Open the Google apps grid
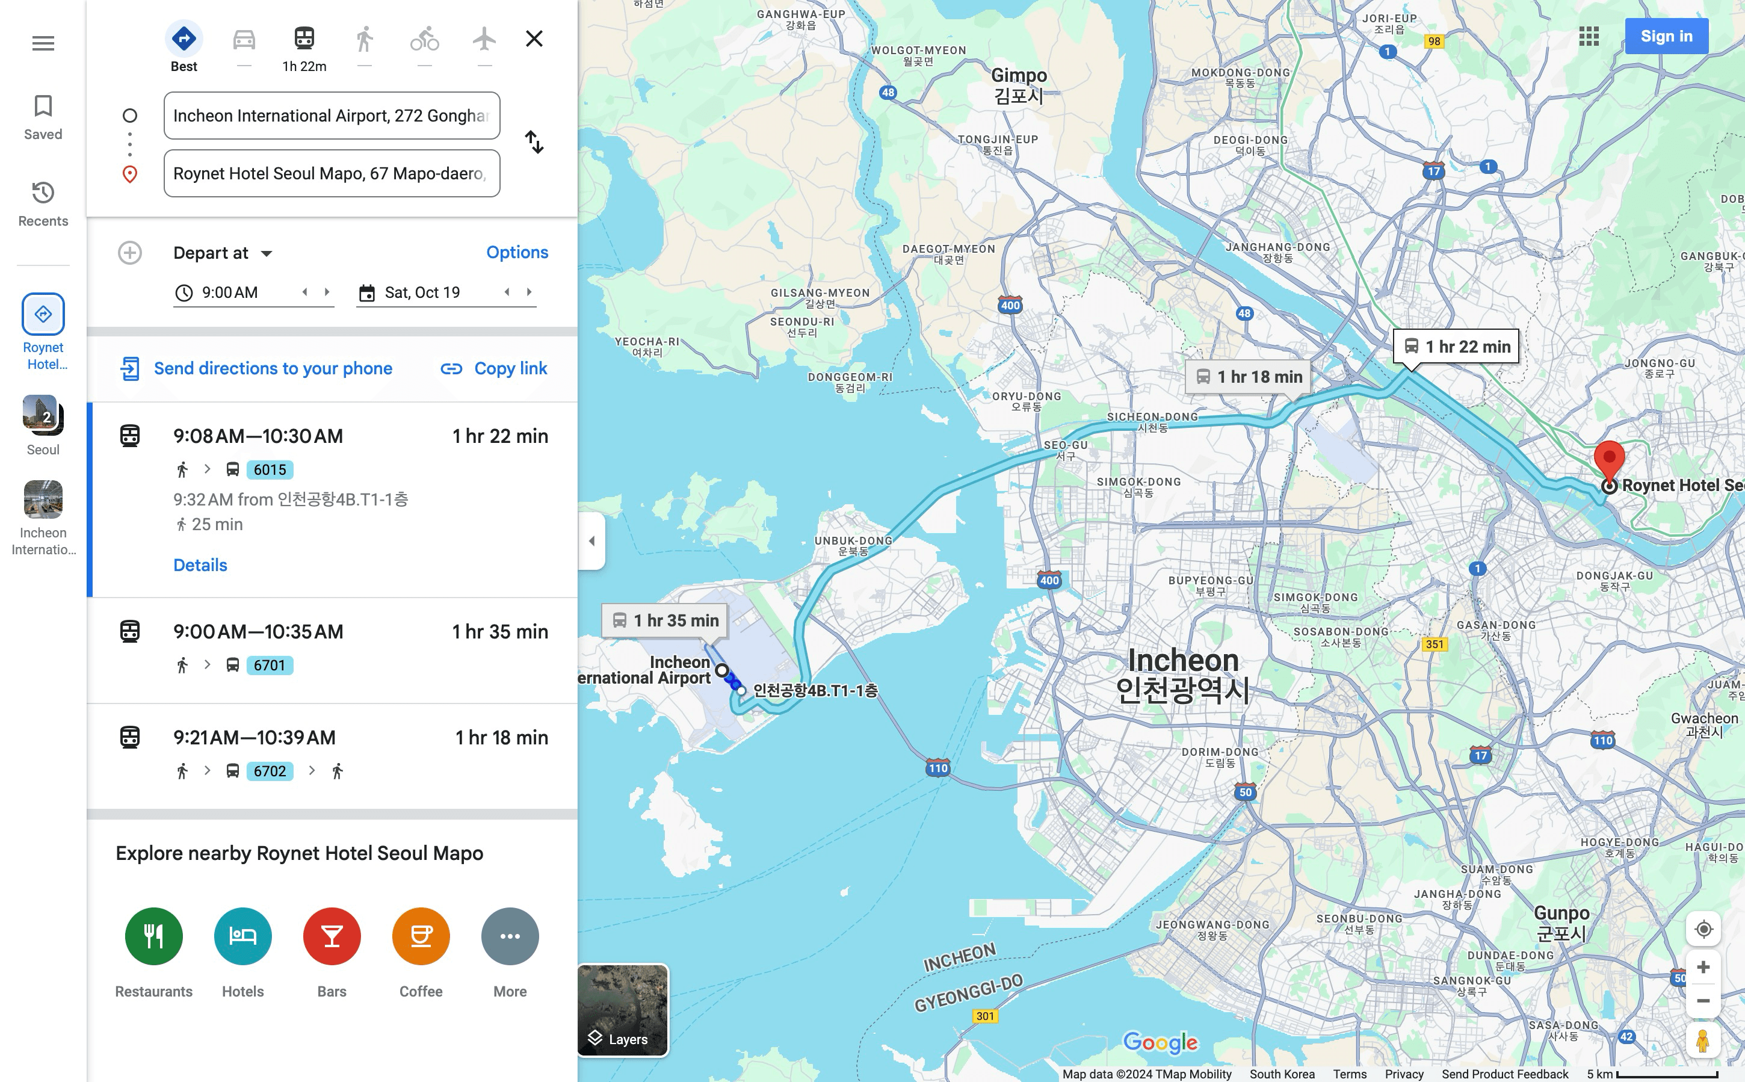 1590,35
